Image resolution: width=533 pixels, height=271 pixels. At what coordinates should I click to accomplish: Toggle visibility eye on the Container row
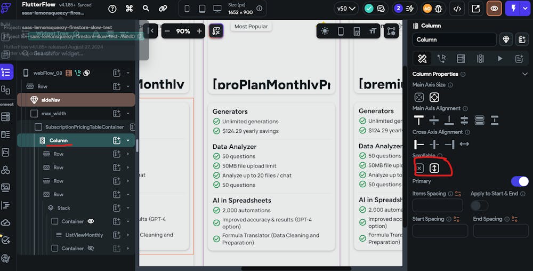[91, 221]
